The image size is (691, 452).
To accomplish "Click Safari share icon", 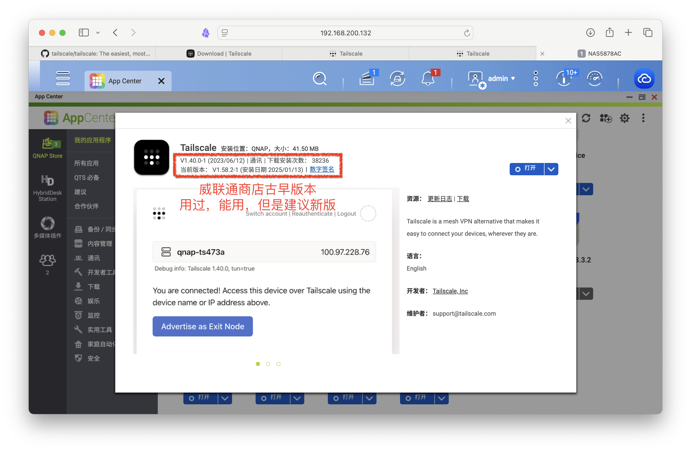I will click(x=609, y=32).
